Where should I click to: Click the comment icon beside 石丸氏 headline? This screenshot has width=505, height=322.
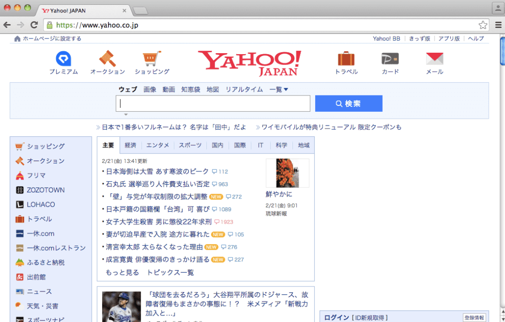tap(215, 184)
